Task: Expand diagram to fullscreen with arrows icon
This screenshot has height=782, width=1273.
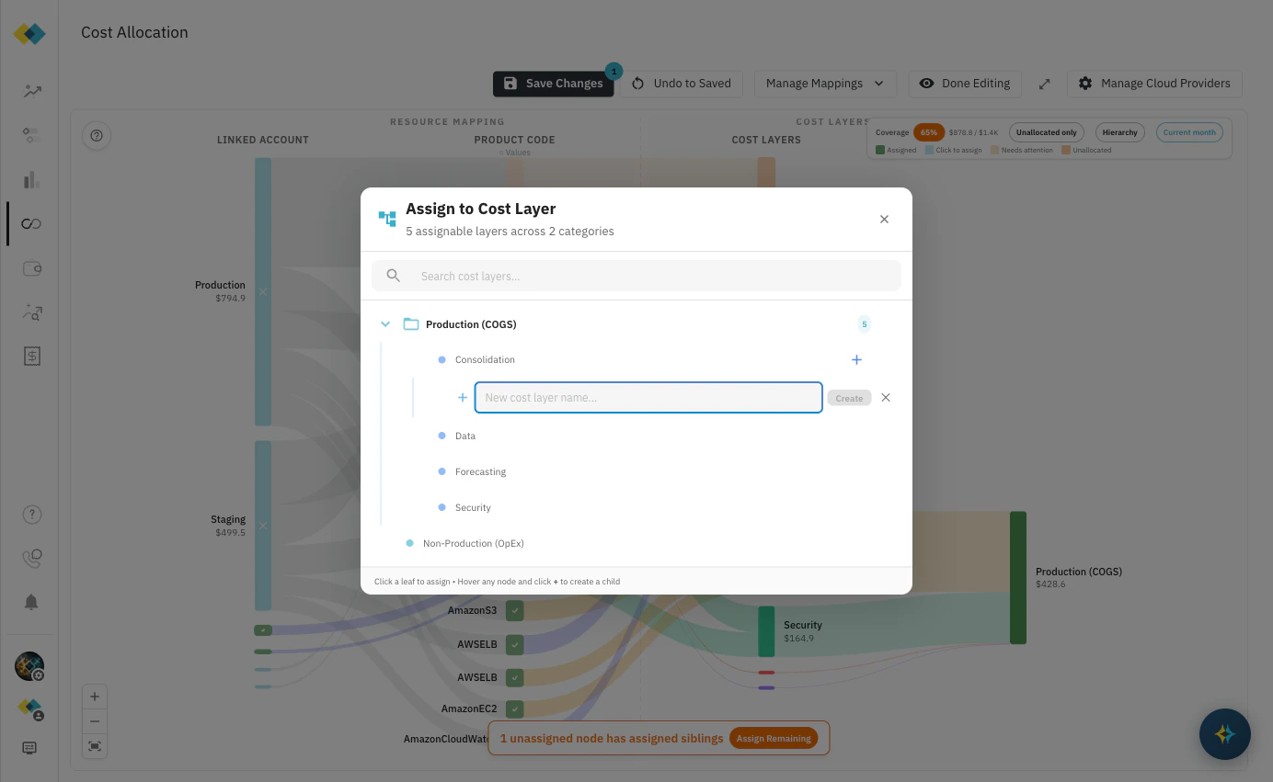Action: pos(1045,84)
